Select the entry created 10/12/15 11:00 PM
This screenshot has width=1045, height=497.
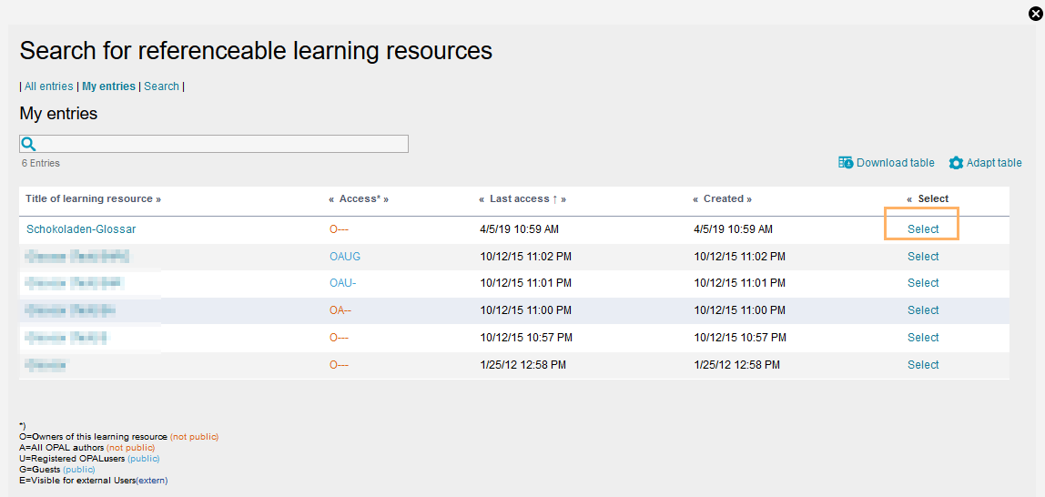(922, 310)
